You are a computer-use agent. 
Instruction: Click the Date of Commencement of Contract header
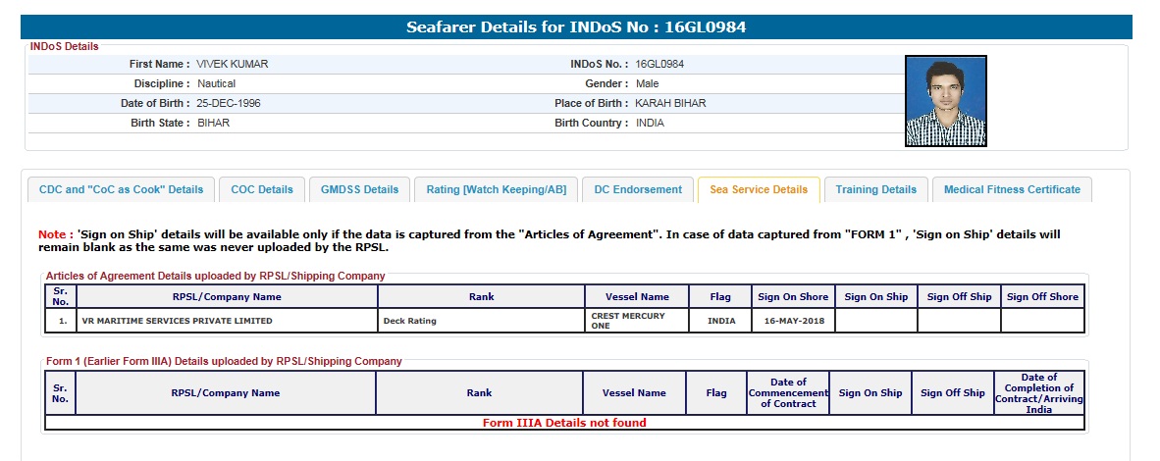789,393
